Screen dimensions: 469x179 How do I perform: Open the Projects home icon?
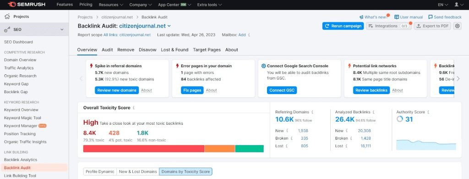7,17
